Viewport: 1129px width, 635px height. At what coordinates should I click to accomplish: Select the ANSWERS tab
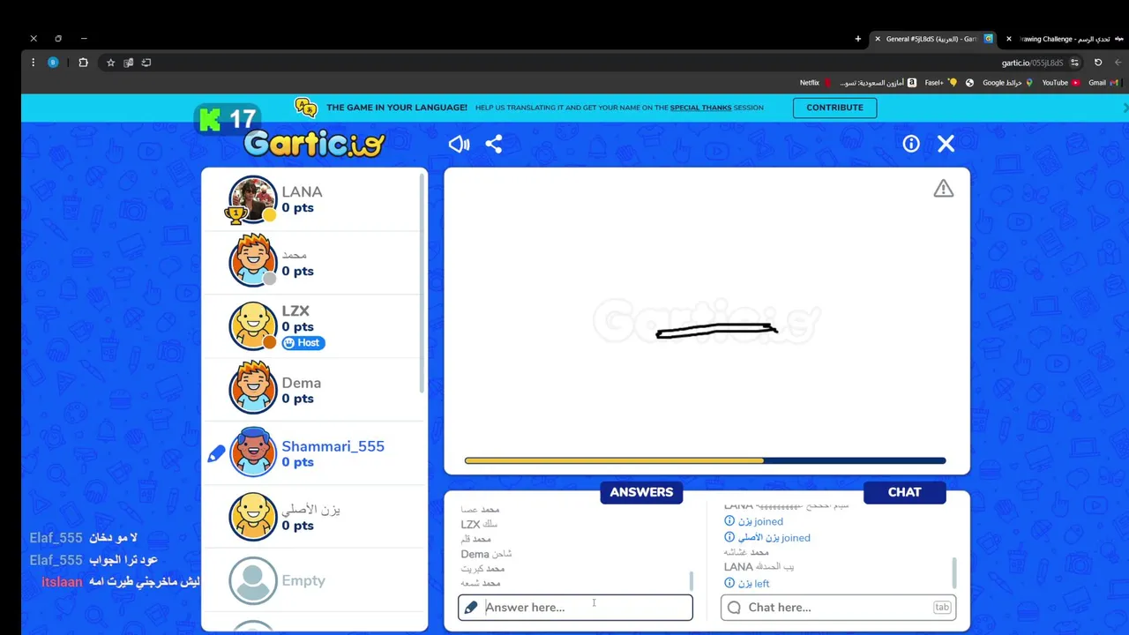click(x=641, y=492)
